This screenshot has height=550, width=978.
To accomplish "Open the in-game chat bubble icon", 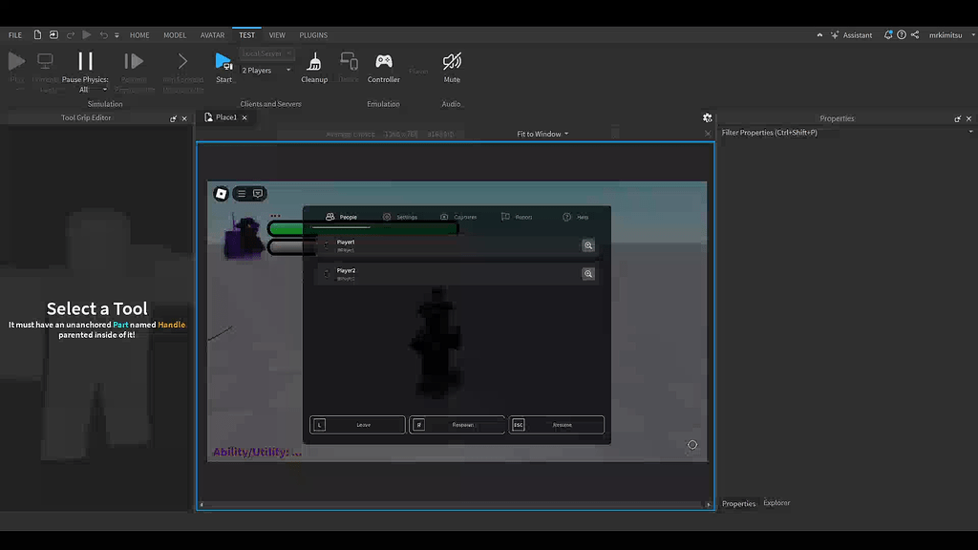I will click(x=258, y=194).
